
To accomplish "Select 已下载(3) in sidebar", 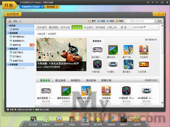I will tap(20, 56).
